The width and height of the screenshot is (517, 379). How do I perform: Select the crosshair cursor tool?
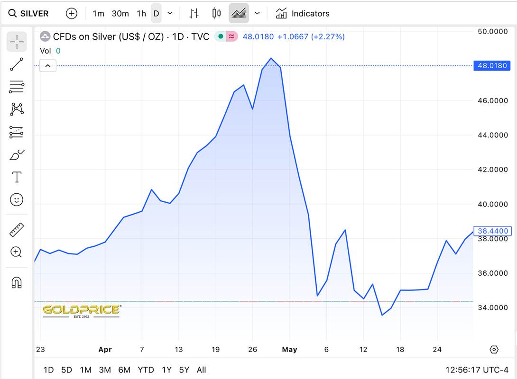coord(17,42)
